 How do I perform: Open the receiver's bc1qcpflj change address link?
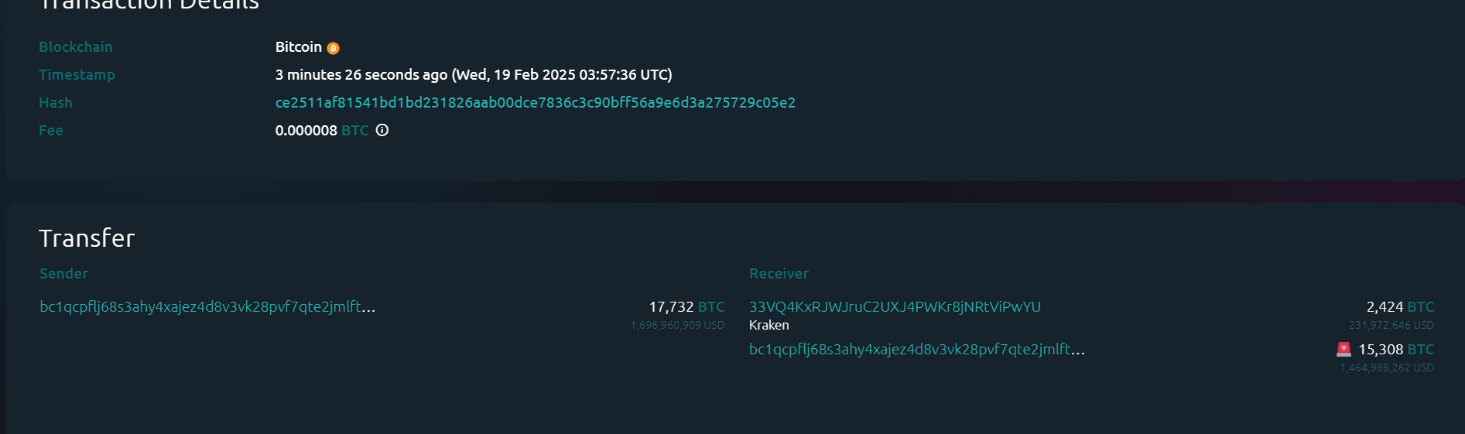coord(916,350)
